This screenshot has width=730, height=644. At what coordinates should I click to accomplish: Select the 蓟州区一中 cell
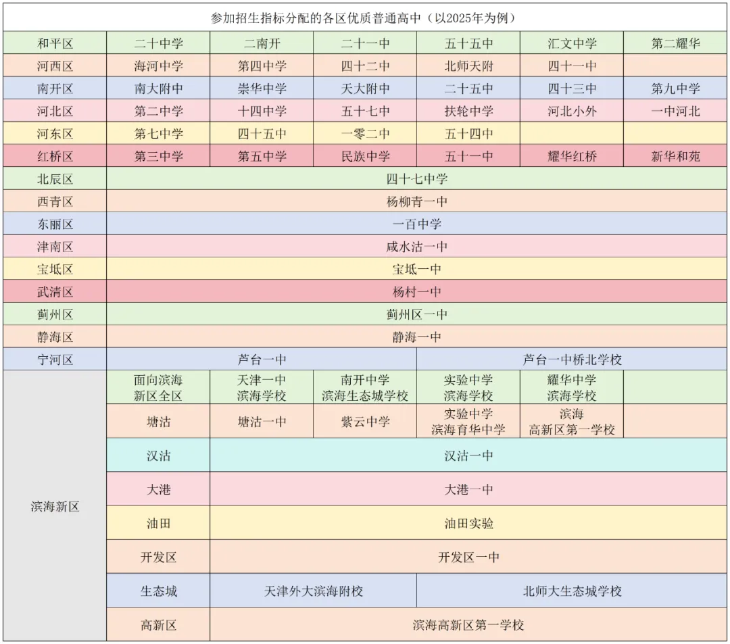[418, 314]
